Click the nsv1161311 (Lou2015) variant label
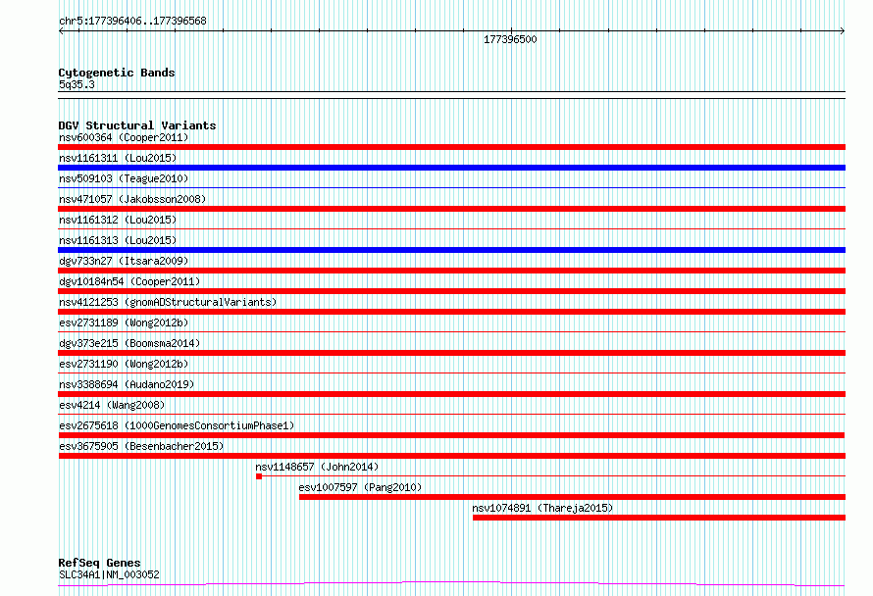873x596 pixels. [118, 158]
